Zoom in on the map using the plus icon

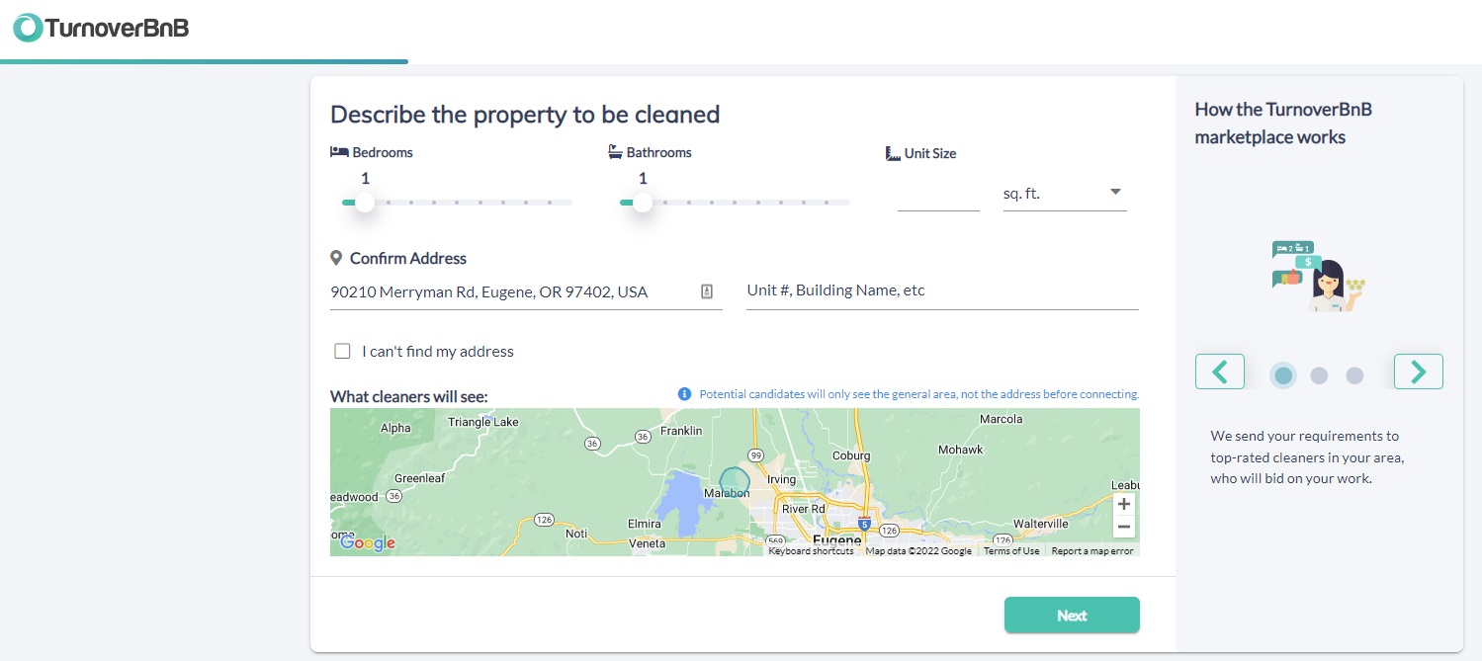point(1123,504)
